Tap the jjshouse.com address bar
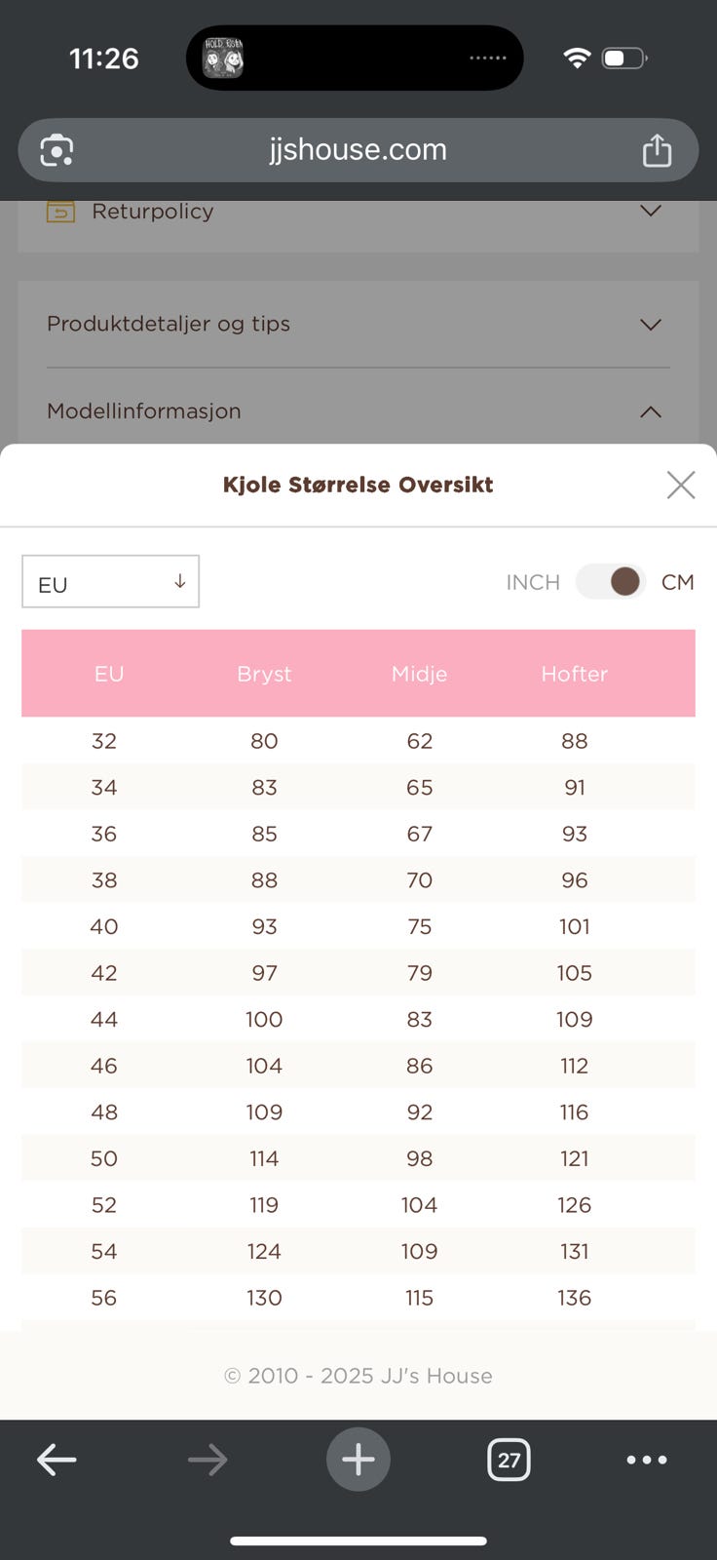This screenshot has width=717, height=1560. click(x=358, y=150)
